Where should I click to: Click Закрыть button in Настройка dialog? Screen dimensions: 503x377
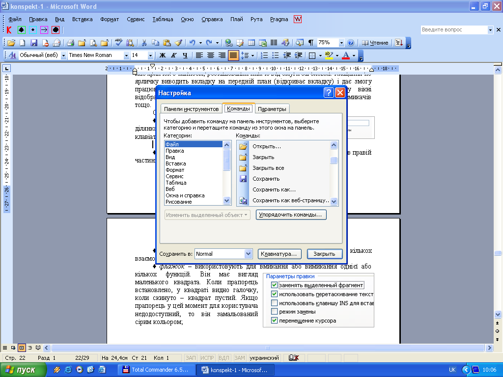coord(325,254)
